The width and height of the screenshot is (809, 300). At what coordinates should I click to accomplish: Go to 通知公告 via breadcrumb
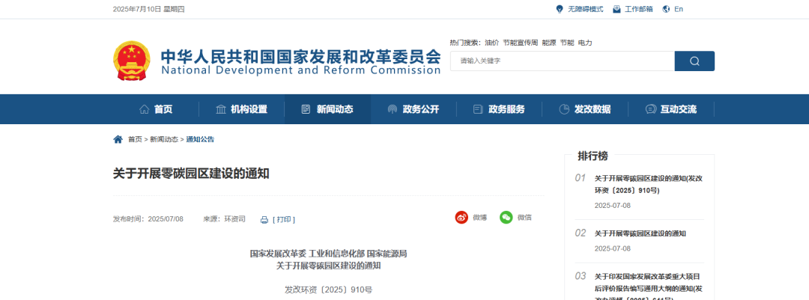click(x=200, y=139)
